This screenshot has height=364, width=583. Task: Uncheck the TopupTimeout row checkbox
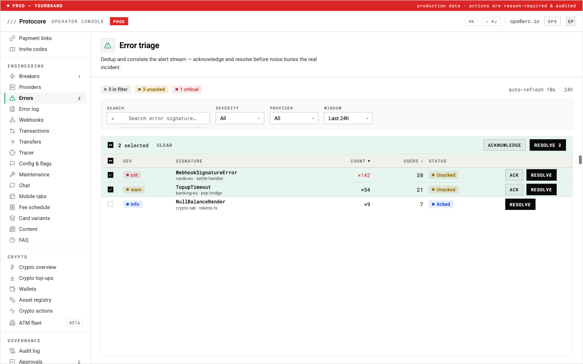[111, 190]
